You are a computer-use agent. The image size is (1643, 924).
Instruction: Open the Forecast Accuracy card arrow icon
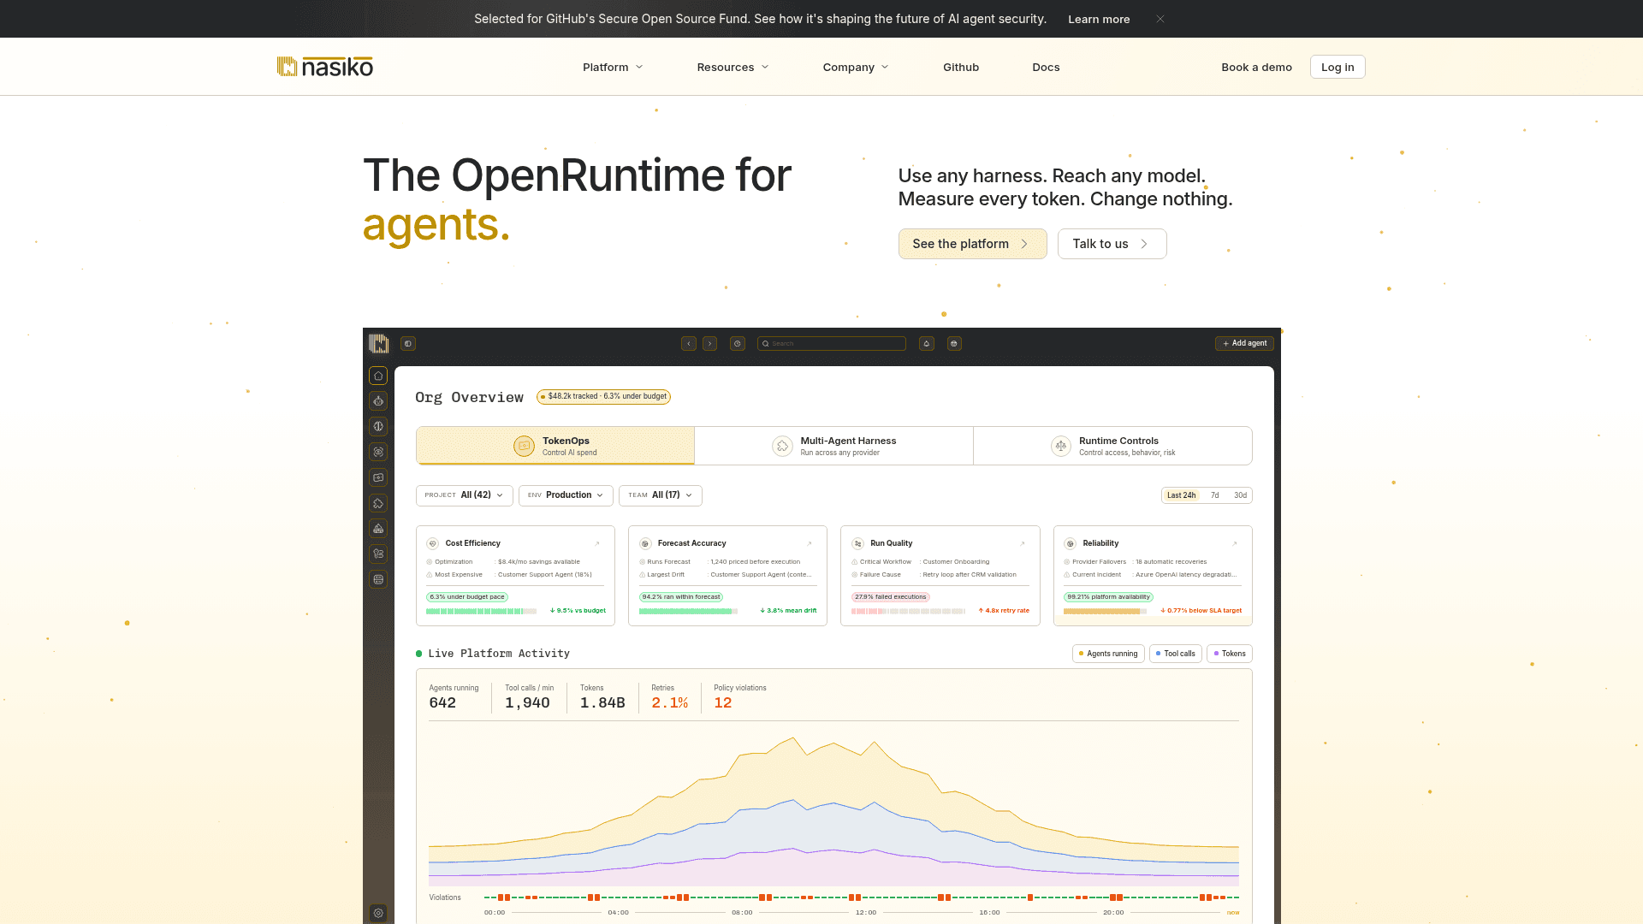point(810,544)
